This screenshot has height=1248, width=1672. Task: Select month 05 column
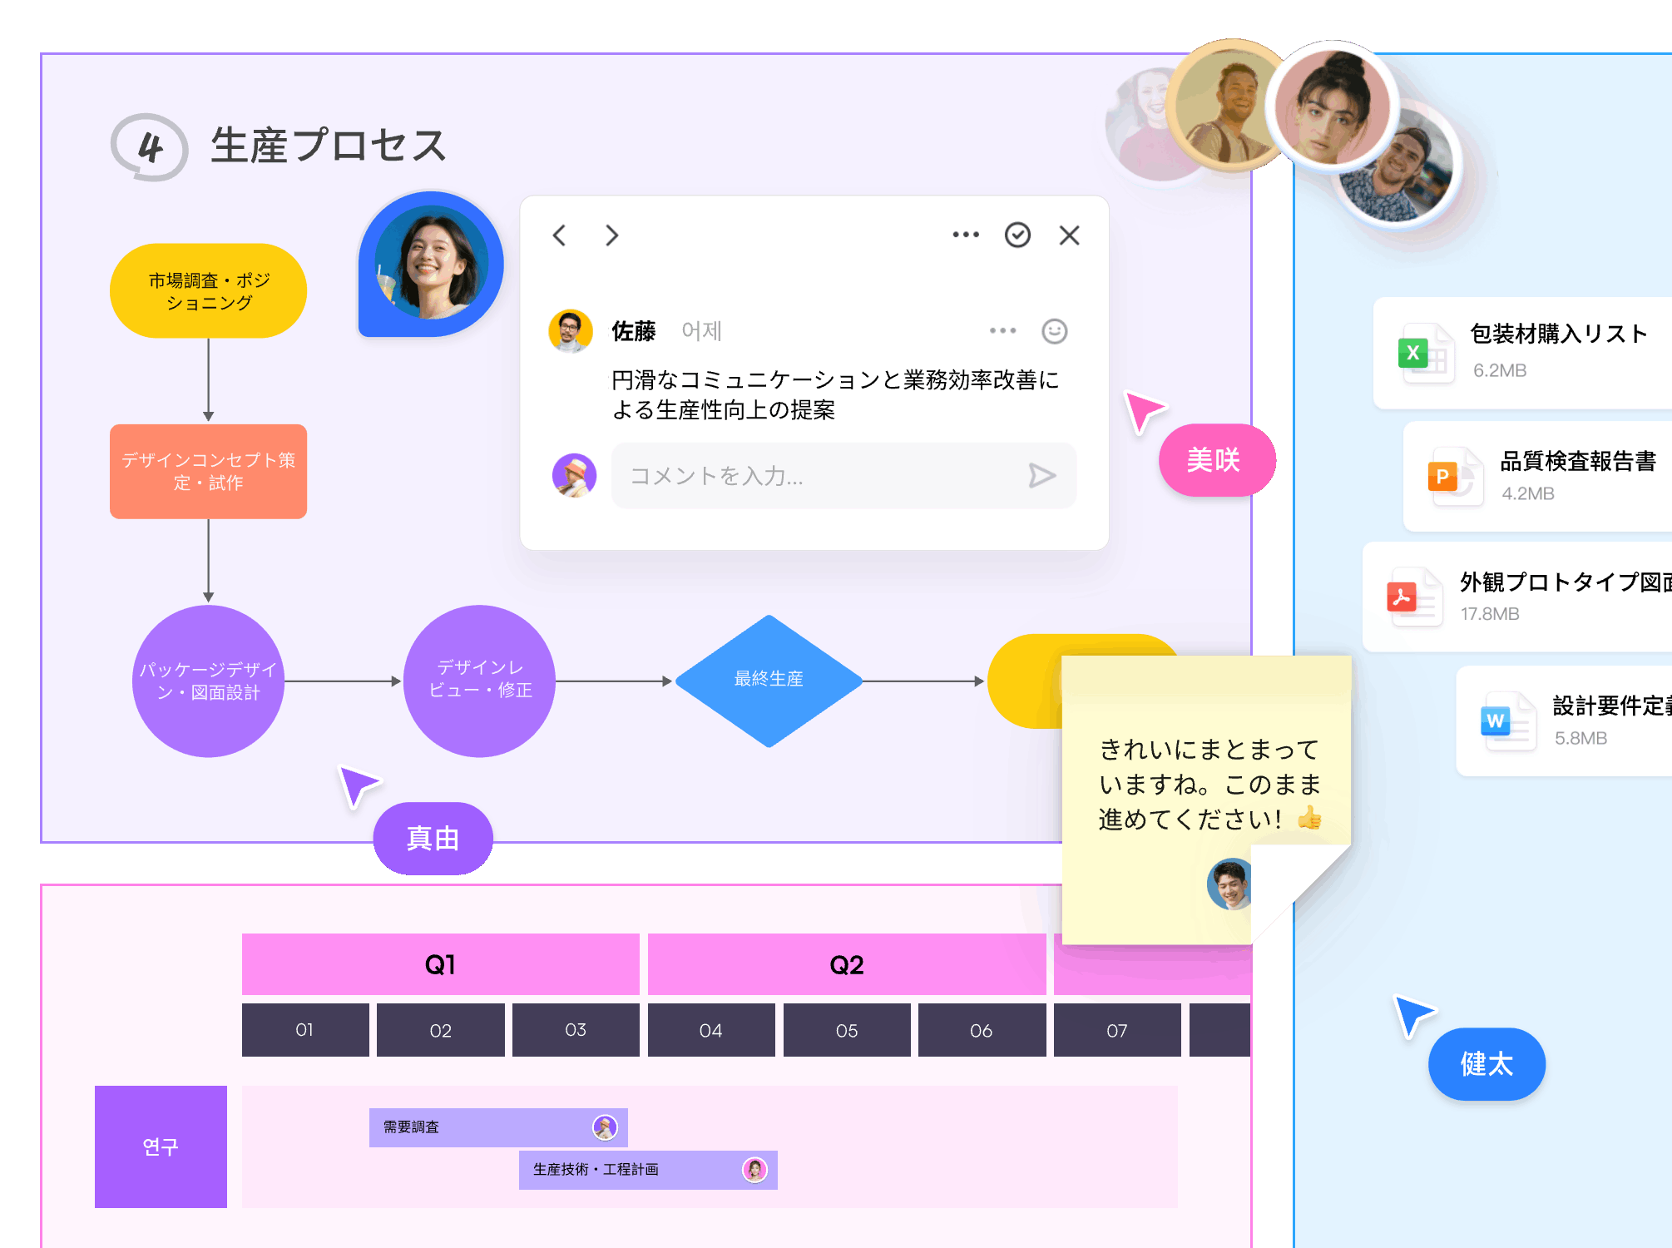pyautogui.click(x=847, y=1030)
